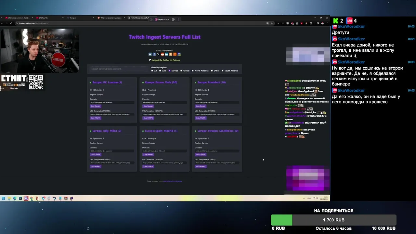
Task: Click the Europe: Frankfurt (10) heading
Action: click(x=212, y=83)
